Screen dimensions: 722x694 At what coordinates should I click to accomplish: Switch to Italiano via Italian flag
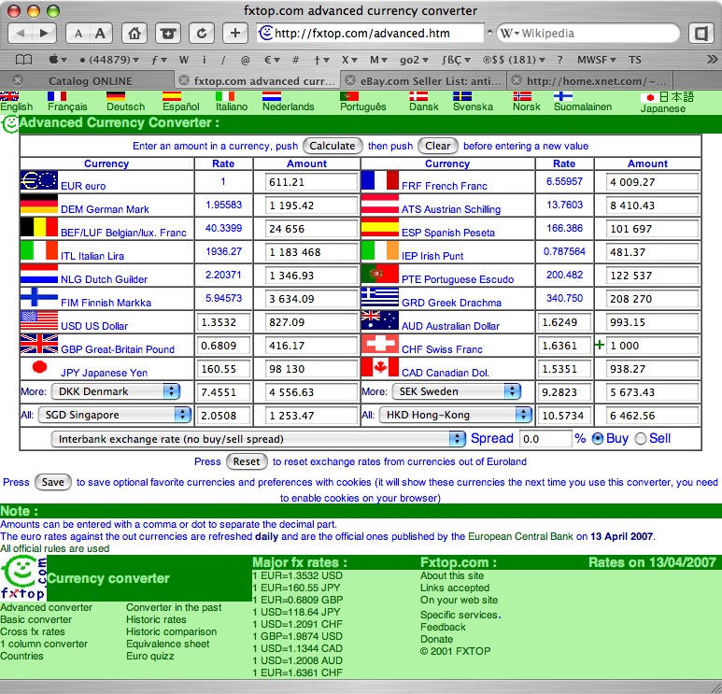(225, 96)
